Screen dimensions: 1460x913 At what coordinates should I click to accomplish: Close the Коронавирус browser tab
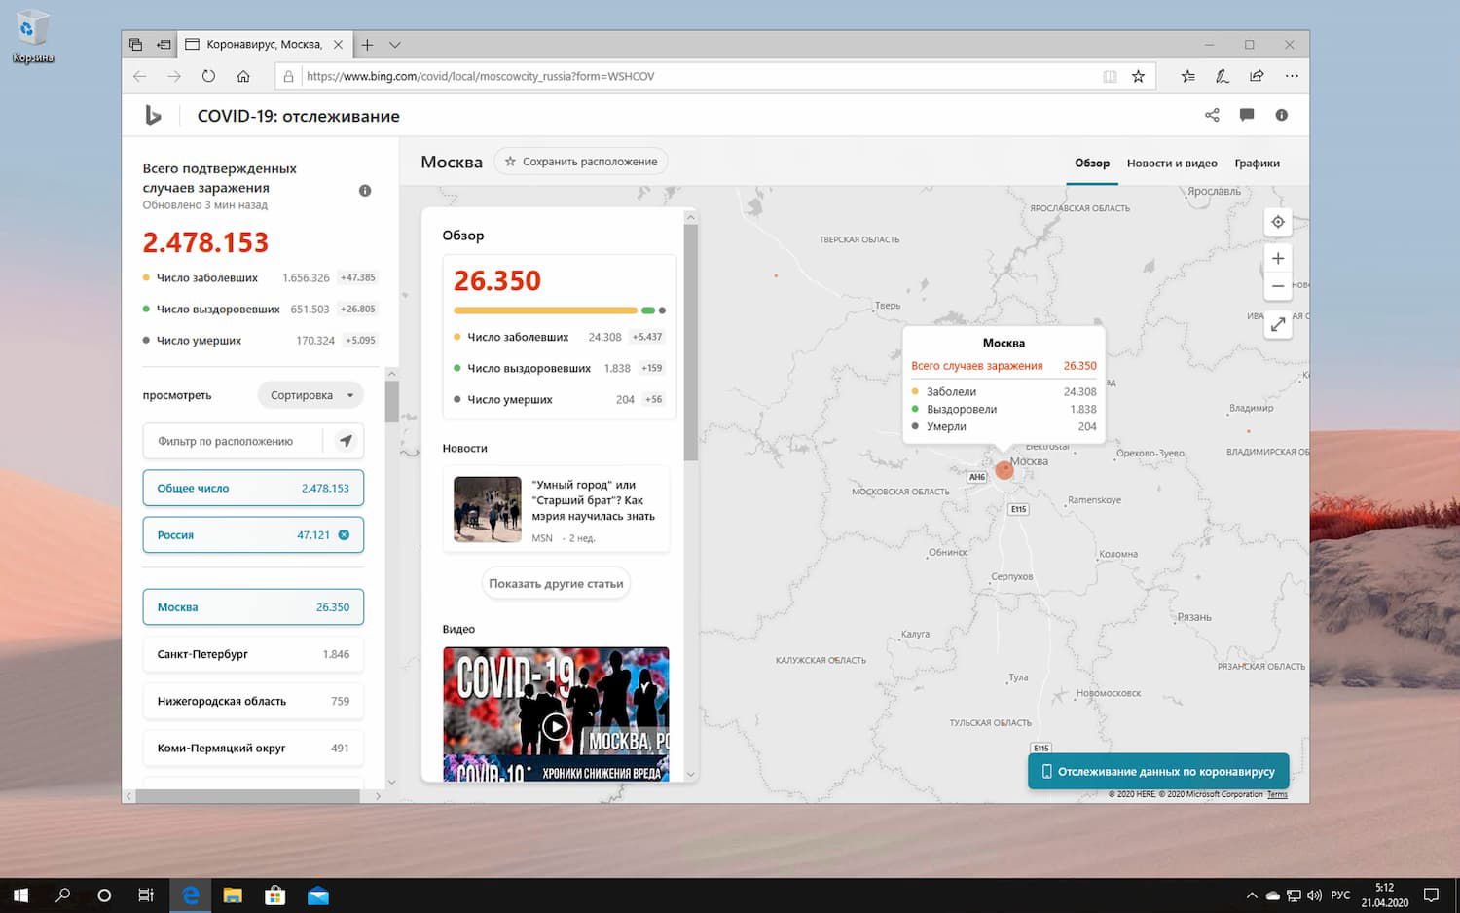338,45
